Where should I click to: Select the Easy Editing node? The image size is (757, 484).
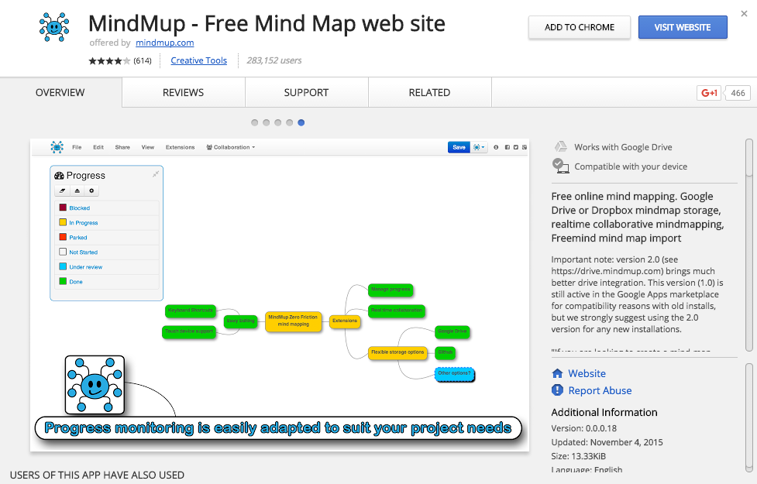point(240,321)
